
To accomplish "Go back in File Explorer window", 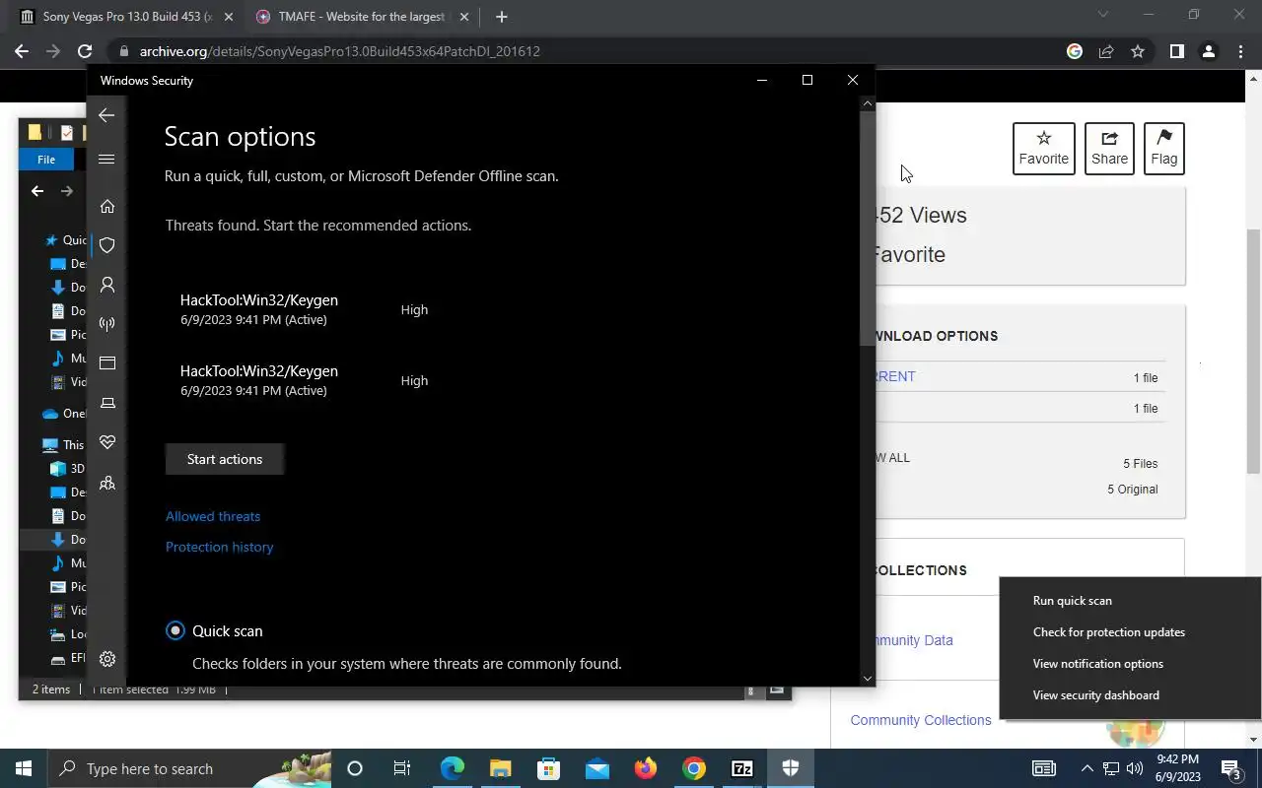I will 37,191.
